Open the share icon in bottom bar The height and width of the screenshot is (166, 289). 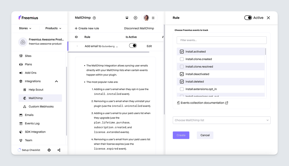pos(59,150)
